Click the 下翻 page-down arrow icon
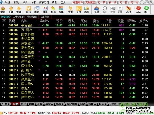The width and height of the screenshot is (154, 115). 19,10
